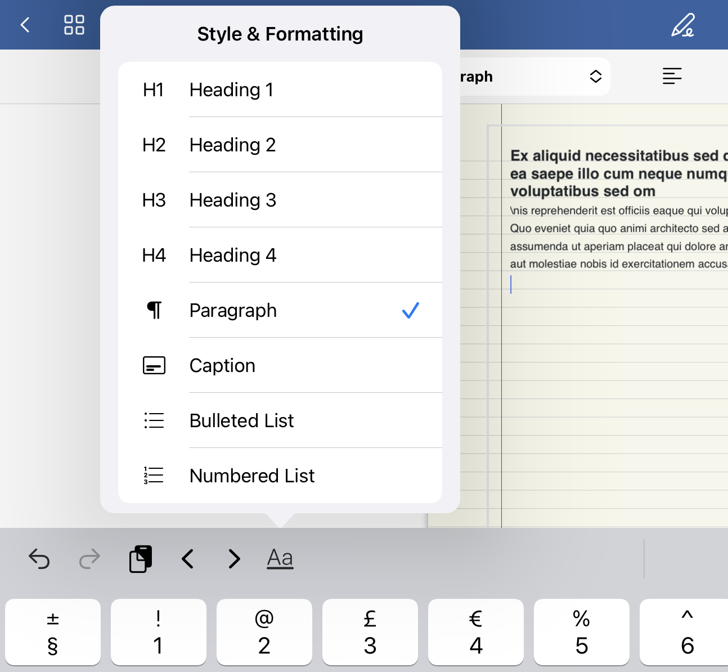The width and height of the screenshot is (728, 672).
Task: Move cursor right with the chevron
Action: [x=234, y=559]
